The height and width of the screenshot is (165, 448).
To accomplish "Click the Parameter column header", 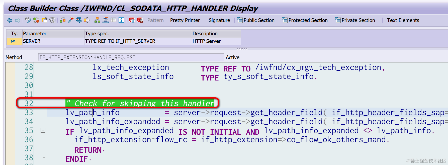I will click(53, 34).
